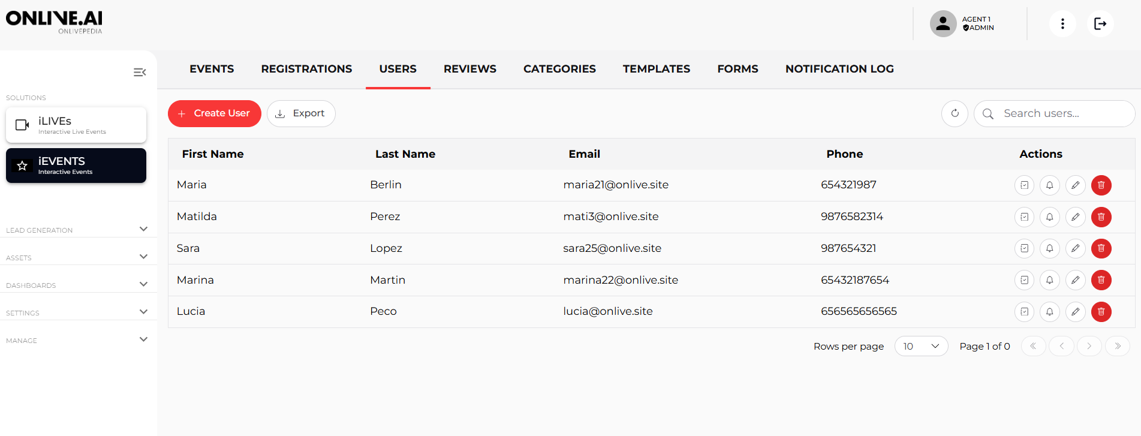
Task: Open the rows per page dropdown
Action: point(921,346)
